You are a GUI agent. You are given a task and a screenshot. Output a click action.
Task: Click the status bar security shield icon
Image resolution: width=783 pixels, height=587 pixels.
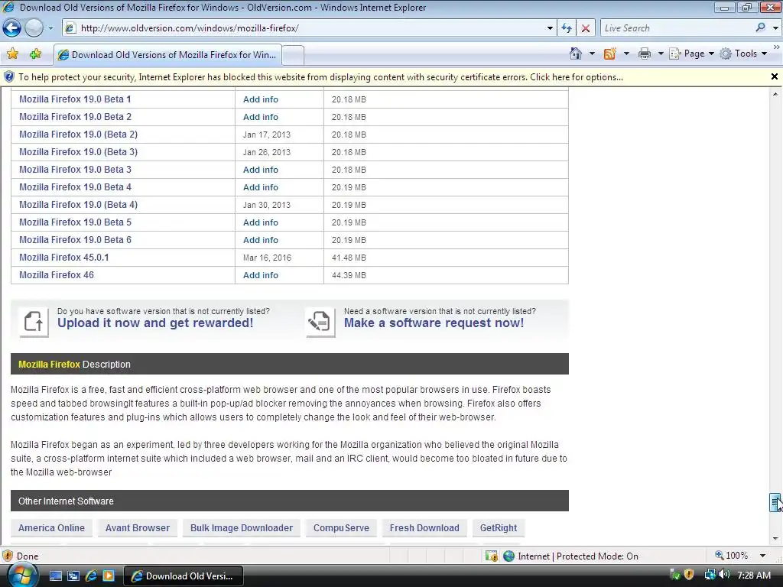pyautogui.click(x=8, y=556)
